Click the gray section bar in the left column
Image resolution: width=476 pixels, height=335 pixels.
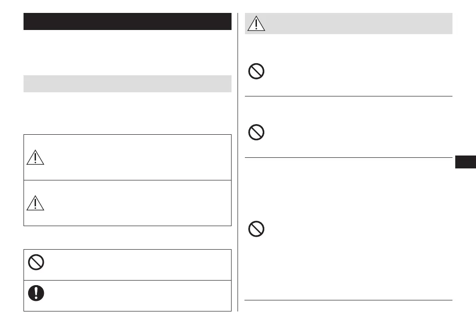pos(127,84)
